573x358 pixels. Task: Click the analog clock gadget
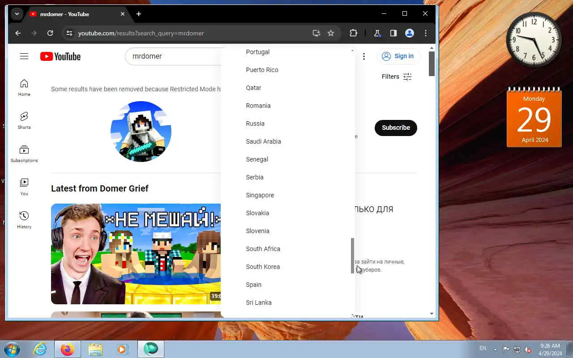(534, 40)
